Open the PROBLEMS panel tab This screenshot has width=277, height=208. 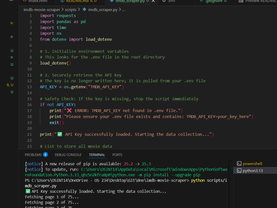coord(33,155)
